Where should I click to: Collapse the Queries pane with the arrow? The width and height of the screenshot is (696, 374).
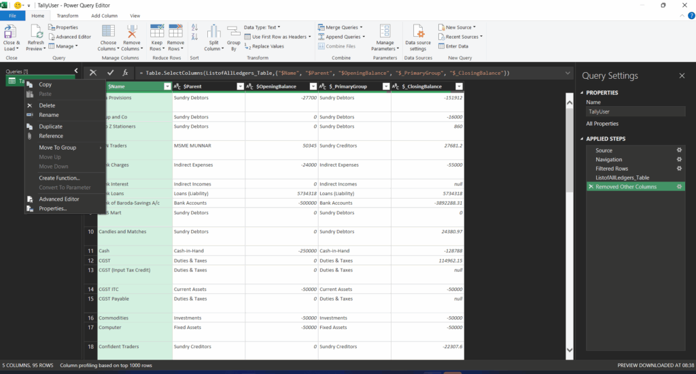(x=75, y=71)
